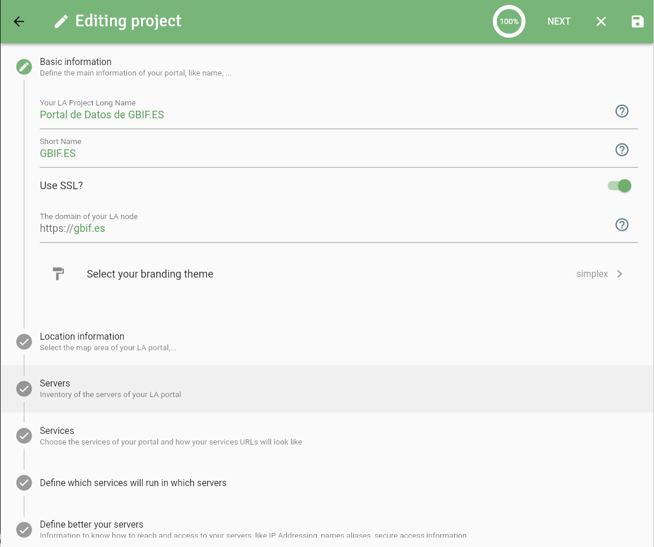Click the 100% progress circle indicator
This screenshot has height=547, width=654.
click(x=509, y=21)
